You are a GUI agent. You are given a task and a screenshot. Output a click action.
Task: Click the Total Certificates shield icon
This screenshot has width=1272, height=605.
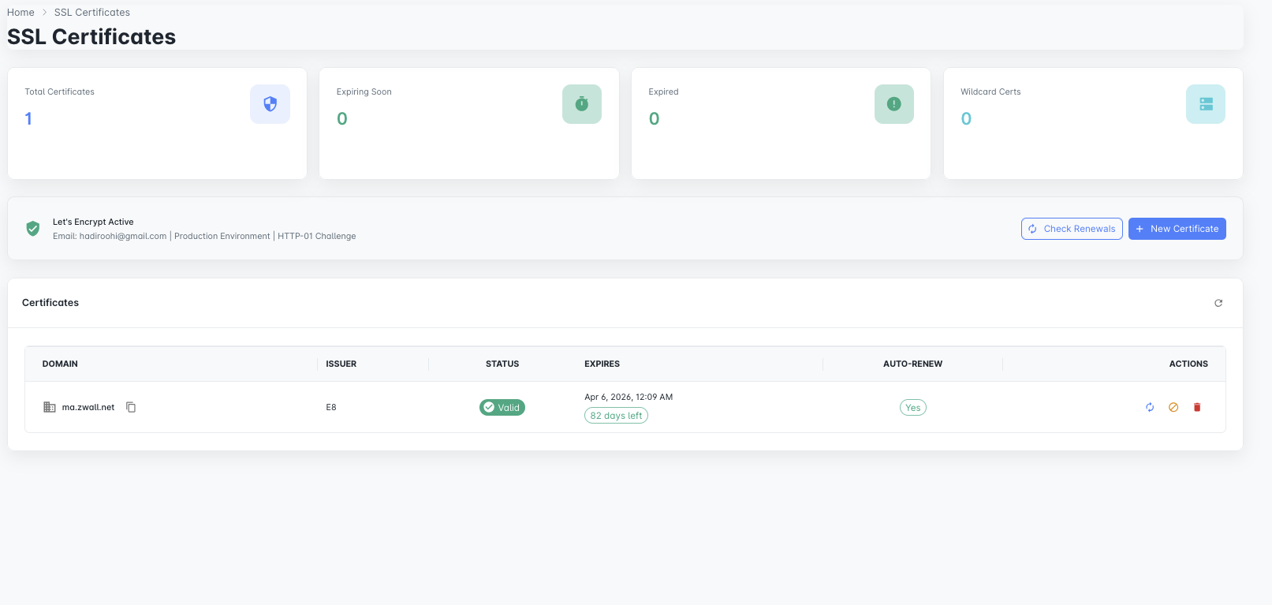pyautogui.click(x=270, y=104)
